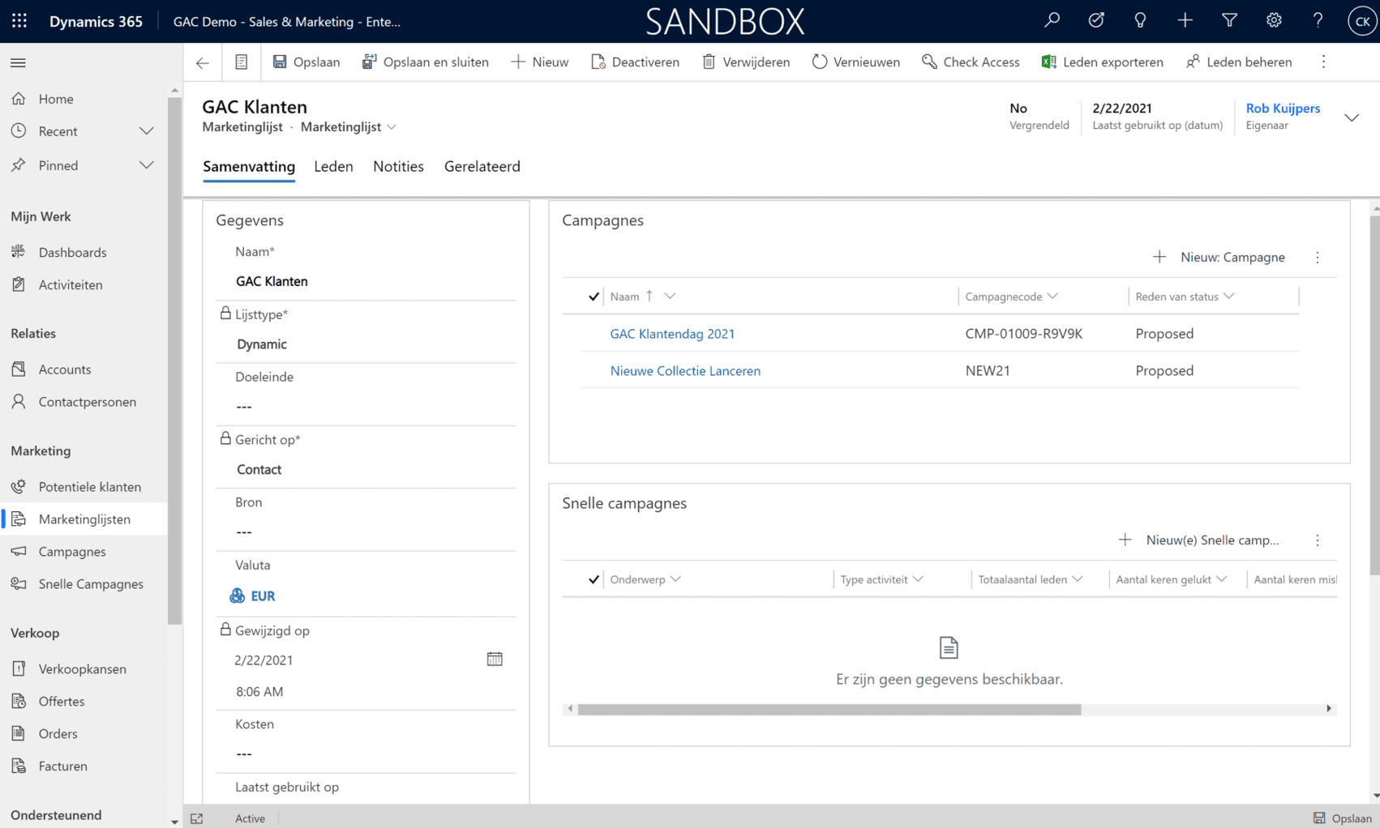Click the Deactiveren command
The height and width of the screenshot is (828, 1380).
(x=635, y=62)
